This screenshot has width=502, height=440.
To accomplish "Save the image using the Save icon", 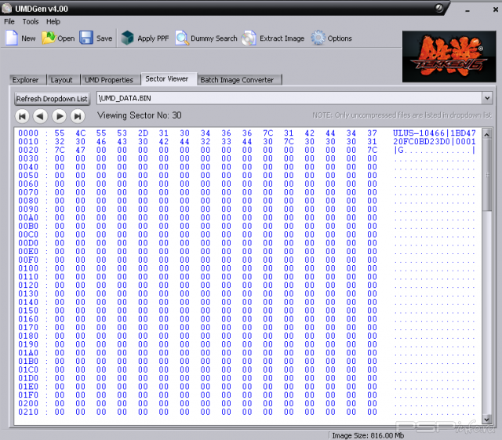I will [x=86, y=38].
